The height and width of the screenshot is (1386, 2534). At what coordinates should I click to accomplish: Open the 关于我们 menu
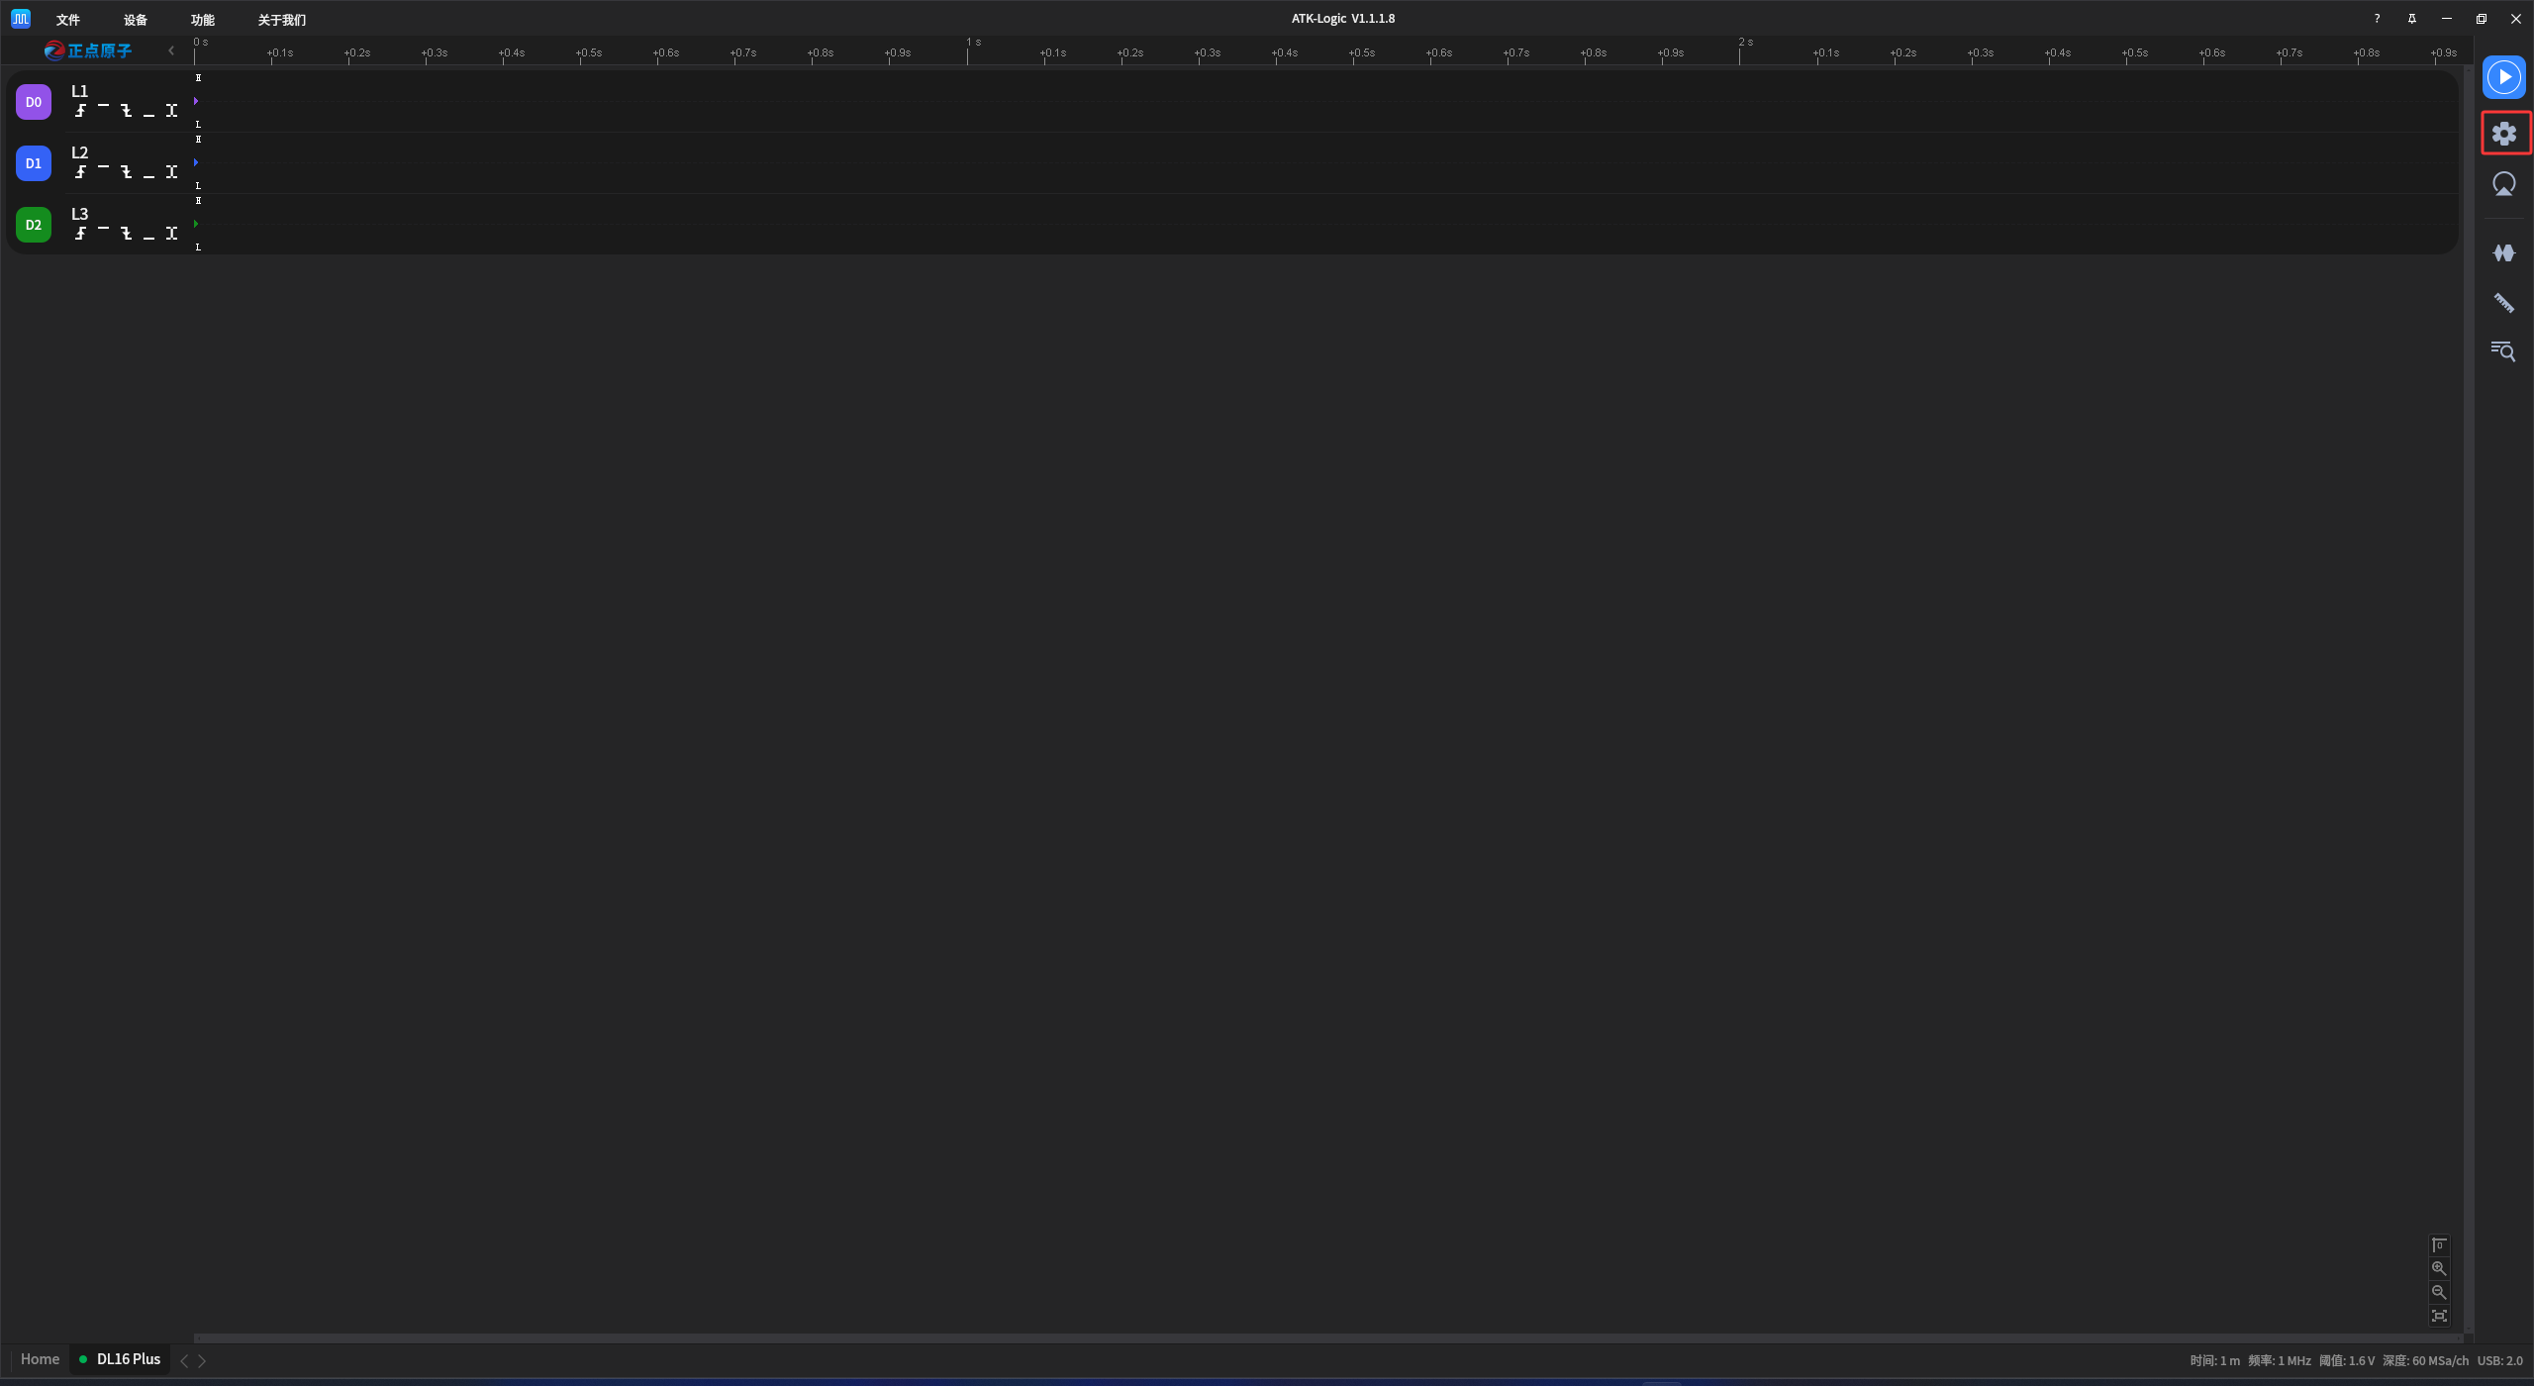[282, 20]
